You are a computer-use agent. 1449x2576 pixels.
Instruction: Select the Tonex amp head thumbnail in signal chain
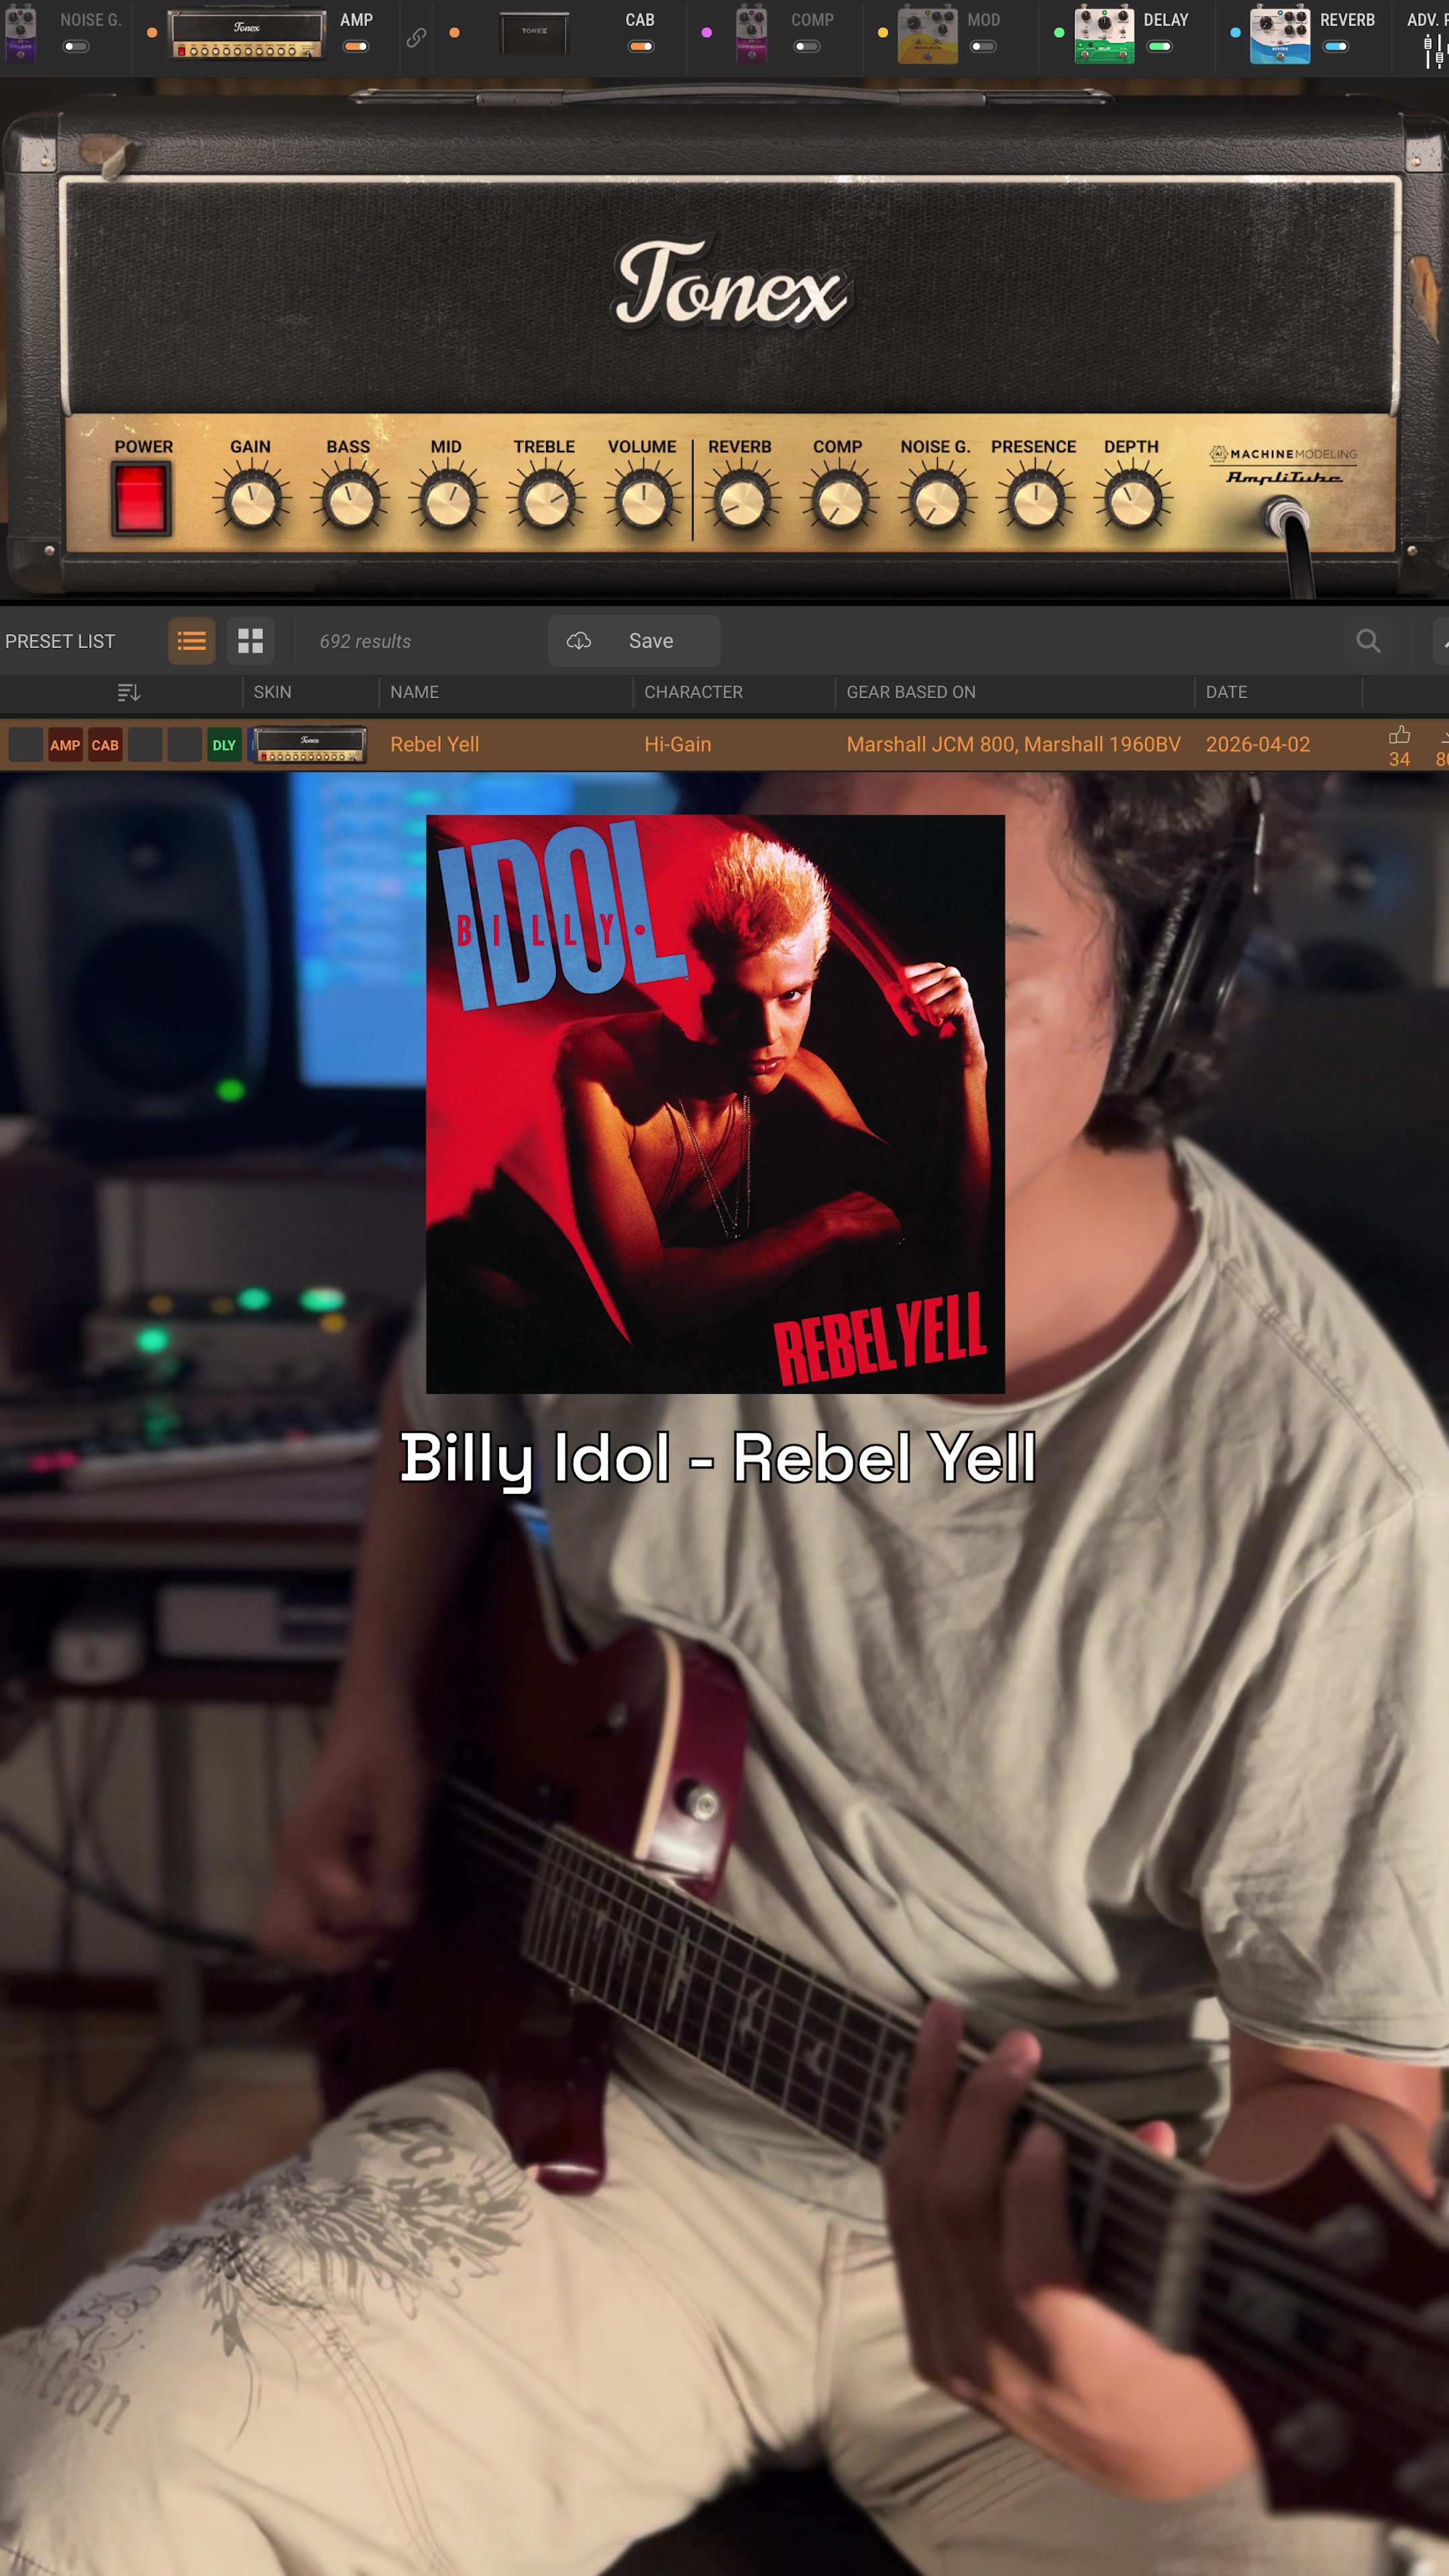(247, 35)
